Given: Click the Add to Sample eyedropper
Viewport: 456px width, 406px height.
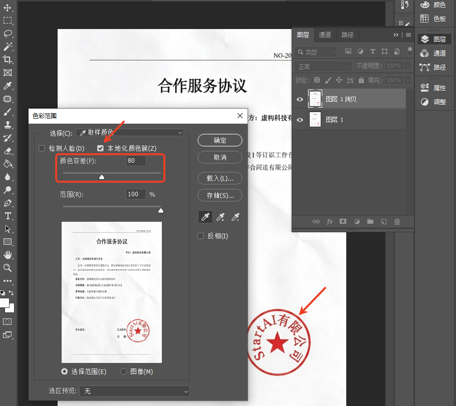Looking at the screenshot, I should click(220, 217).
